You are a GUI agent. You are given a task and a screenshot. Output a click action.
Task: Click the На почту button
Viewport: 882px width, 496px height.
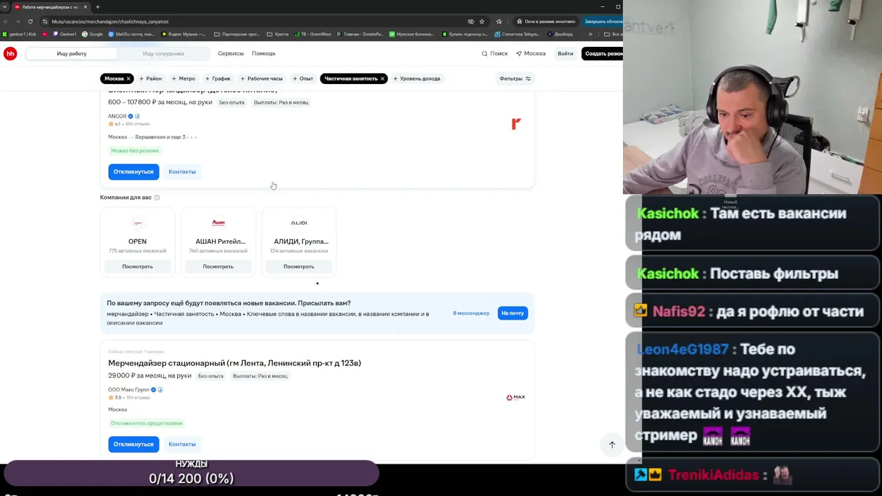513,313
